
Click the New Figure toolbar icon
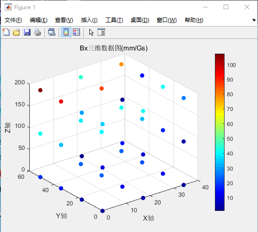(6, 32)
